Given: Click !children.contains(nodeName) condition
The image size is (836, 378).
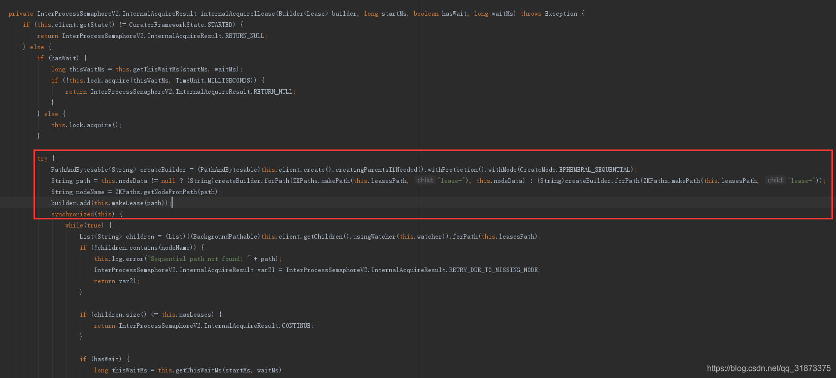Looking at the screenshot, I should tap(143, 248).
